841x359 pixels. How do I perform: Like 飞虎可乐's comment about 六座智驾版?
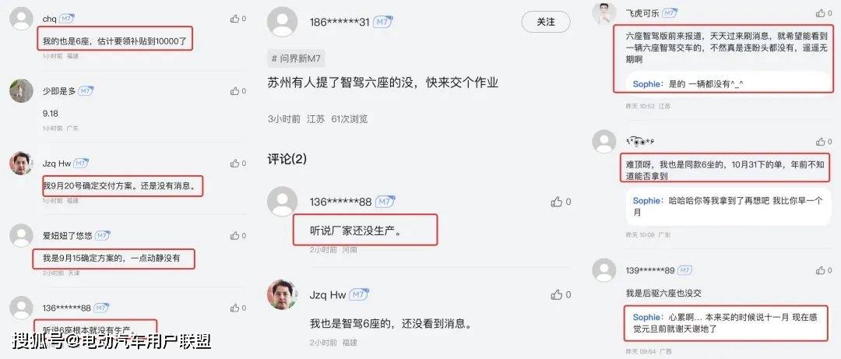coord(821,13)
